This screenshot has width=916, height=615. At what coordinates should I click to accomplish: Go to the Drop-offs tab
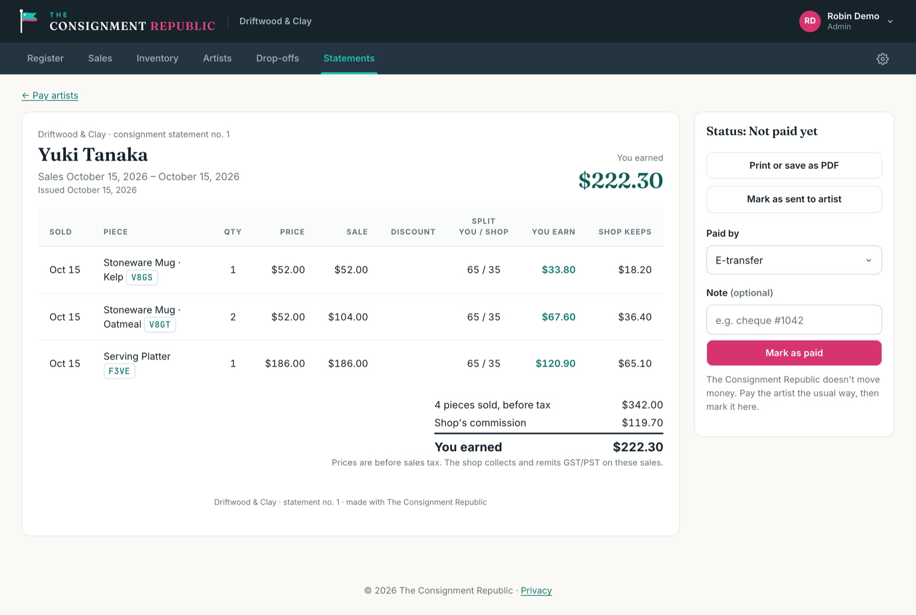pyautogui.click(x=277, y=58)
